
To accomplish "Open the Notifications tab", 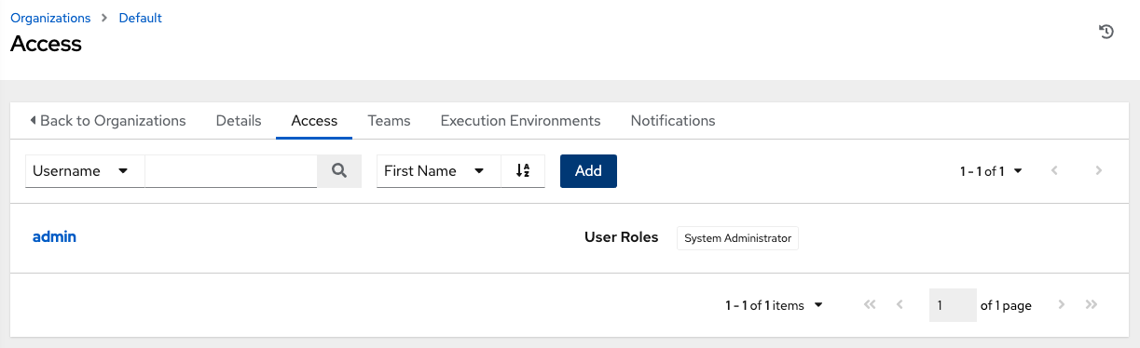I will pyautogui.click(x=673, y=121).
